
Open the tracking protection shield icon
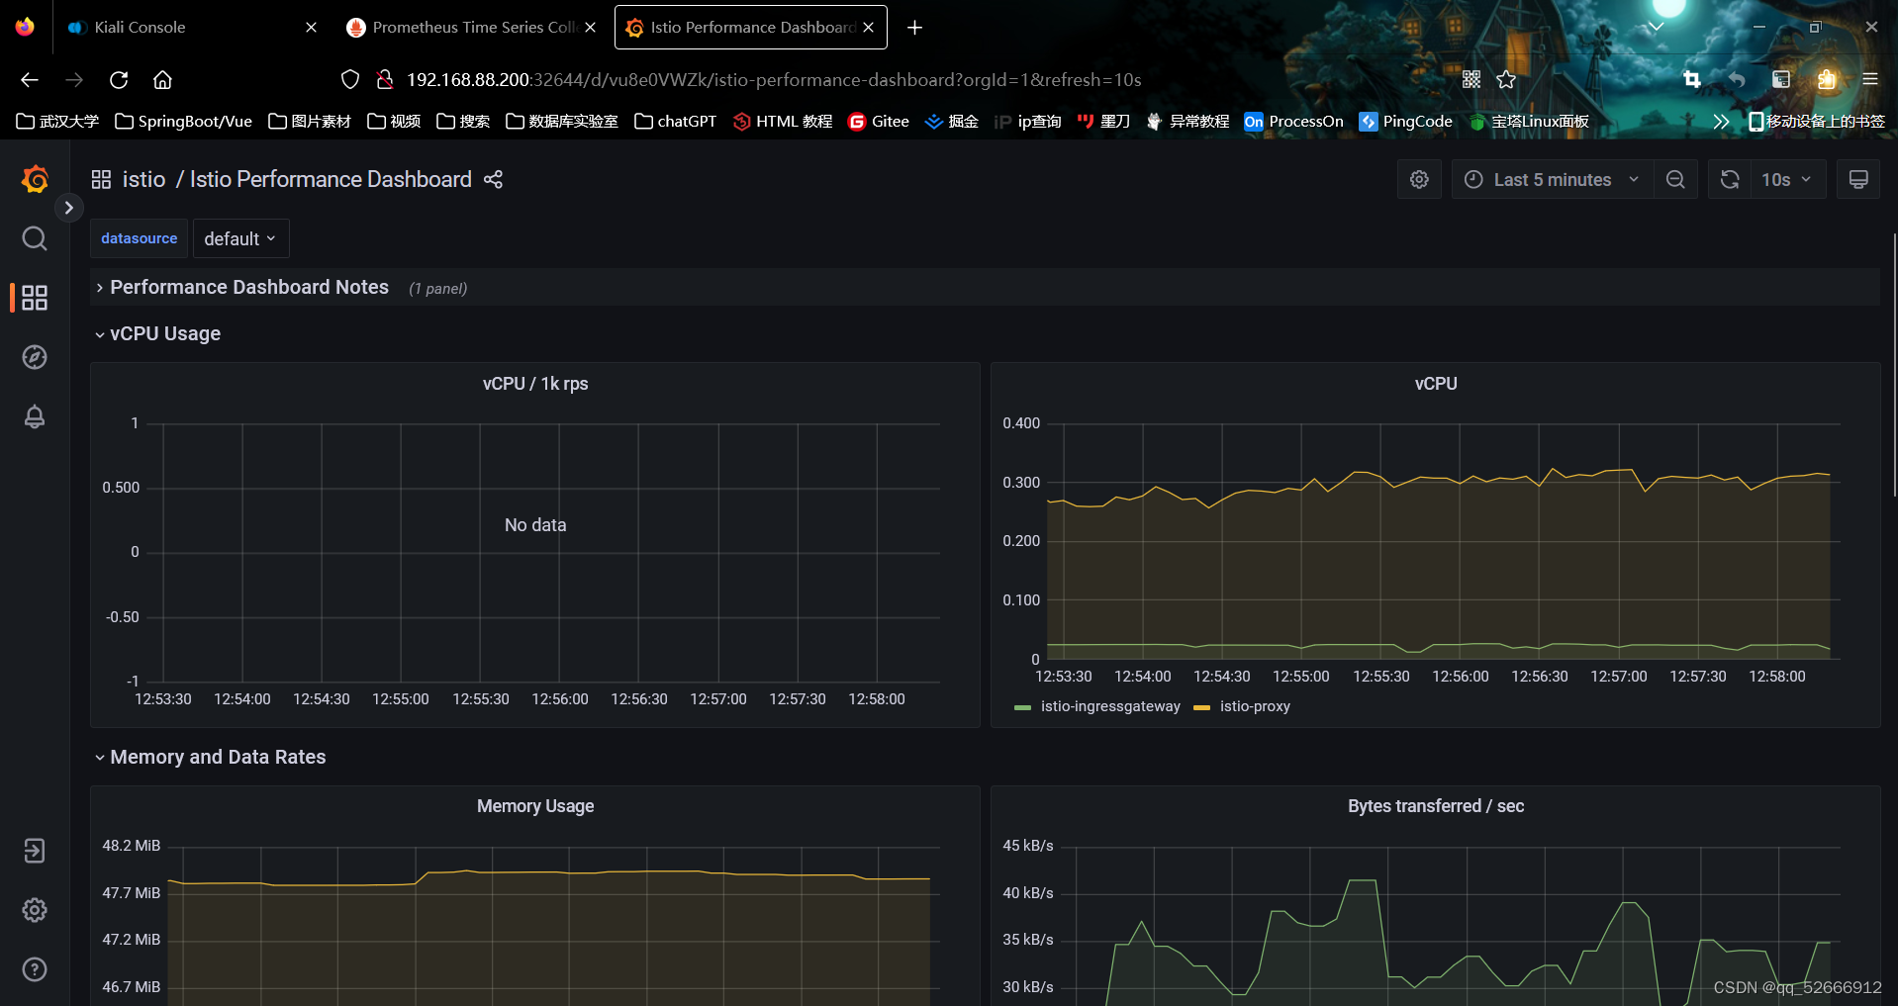(350, 79)
